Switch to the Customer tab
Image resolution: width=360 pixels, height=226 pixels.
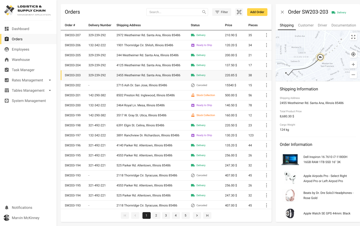click(306, 25)
